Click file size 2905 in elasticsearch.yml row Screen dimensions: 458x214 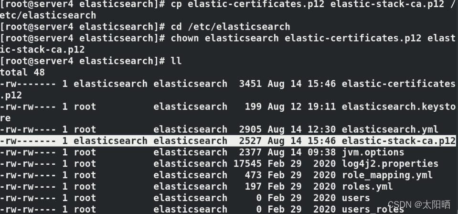(250, 129)
